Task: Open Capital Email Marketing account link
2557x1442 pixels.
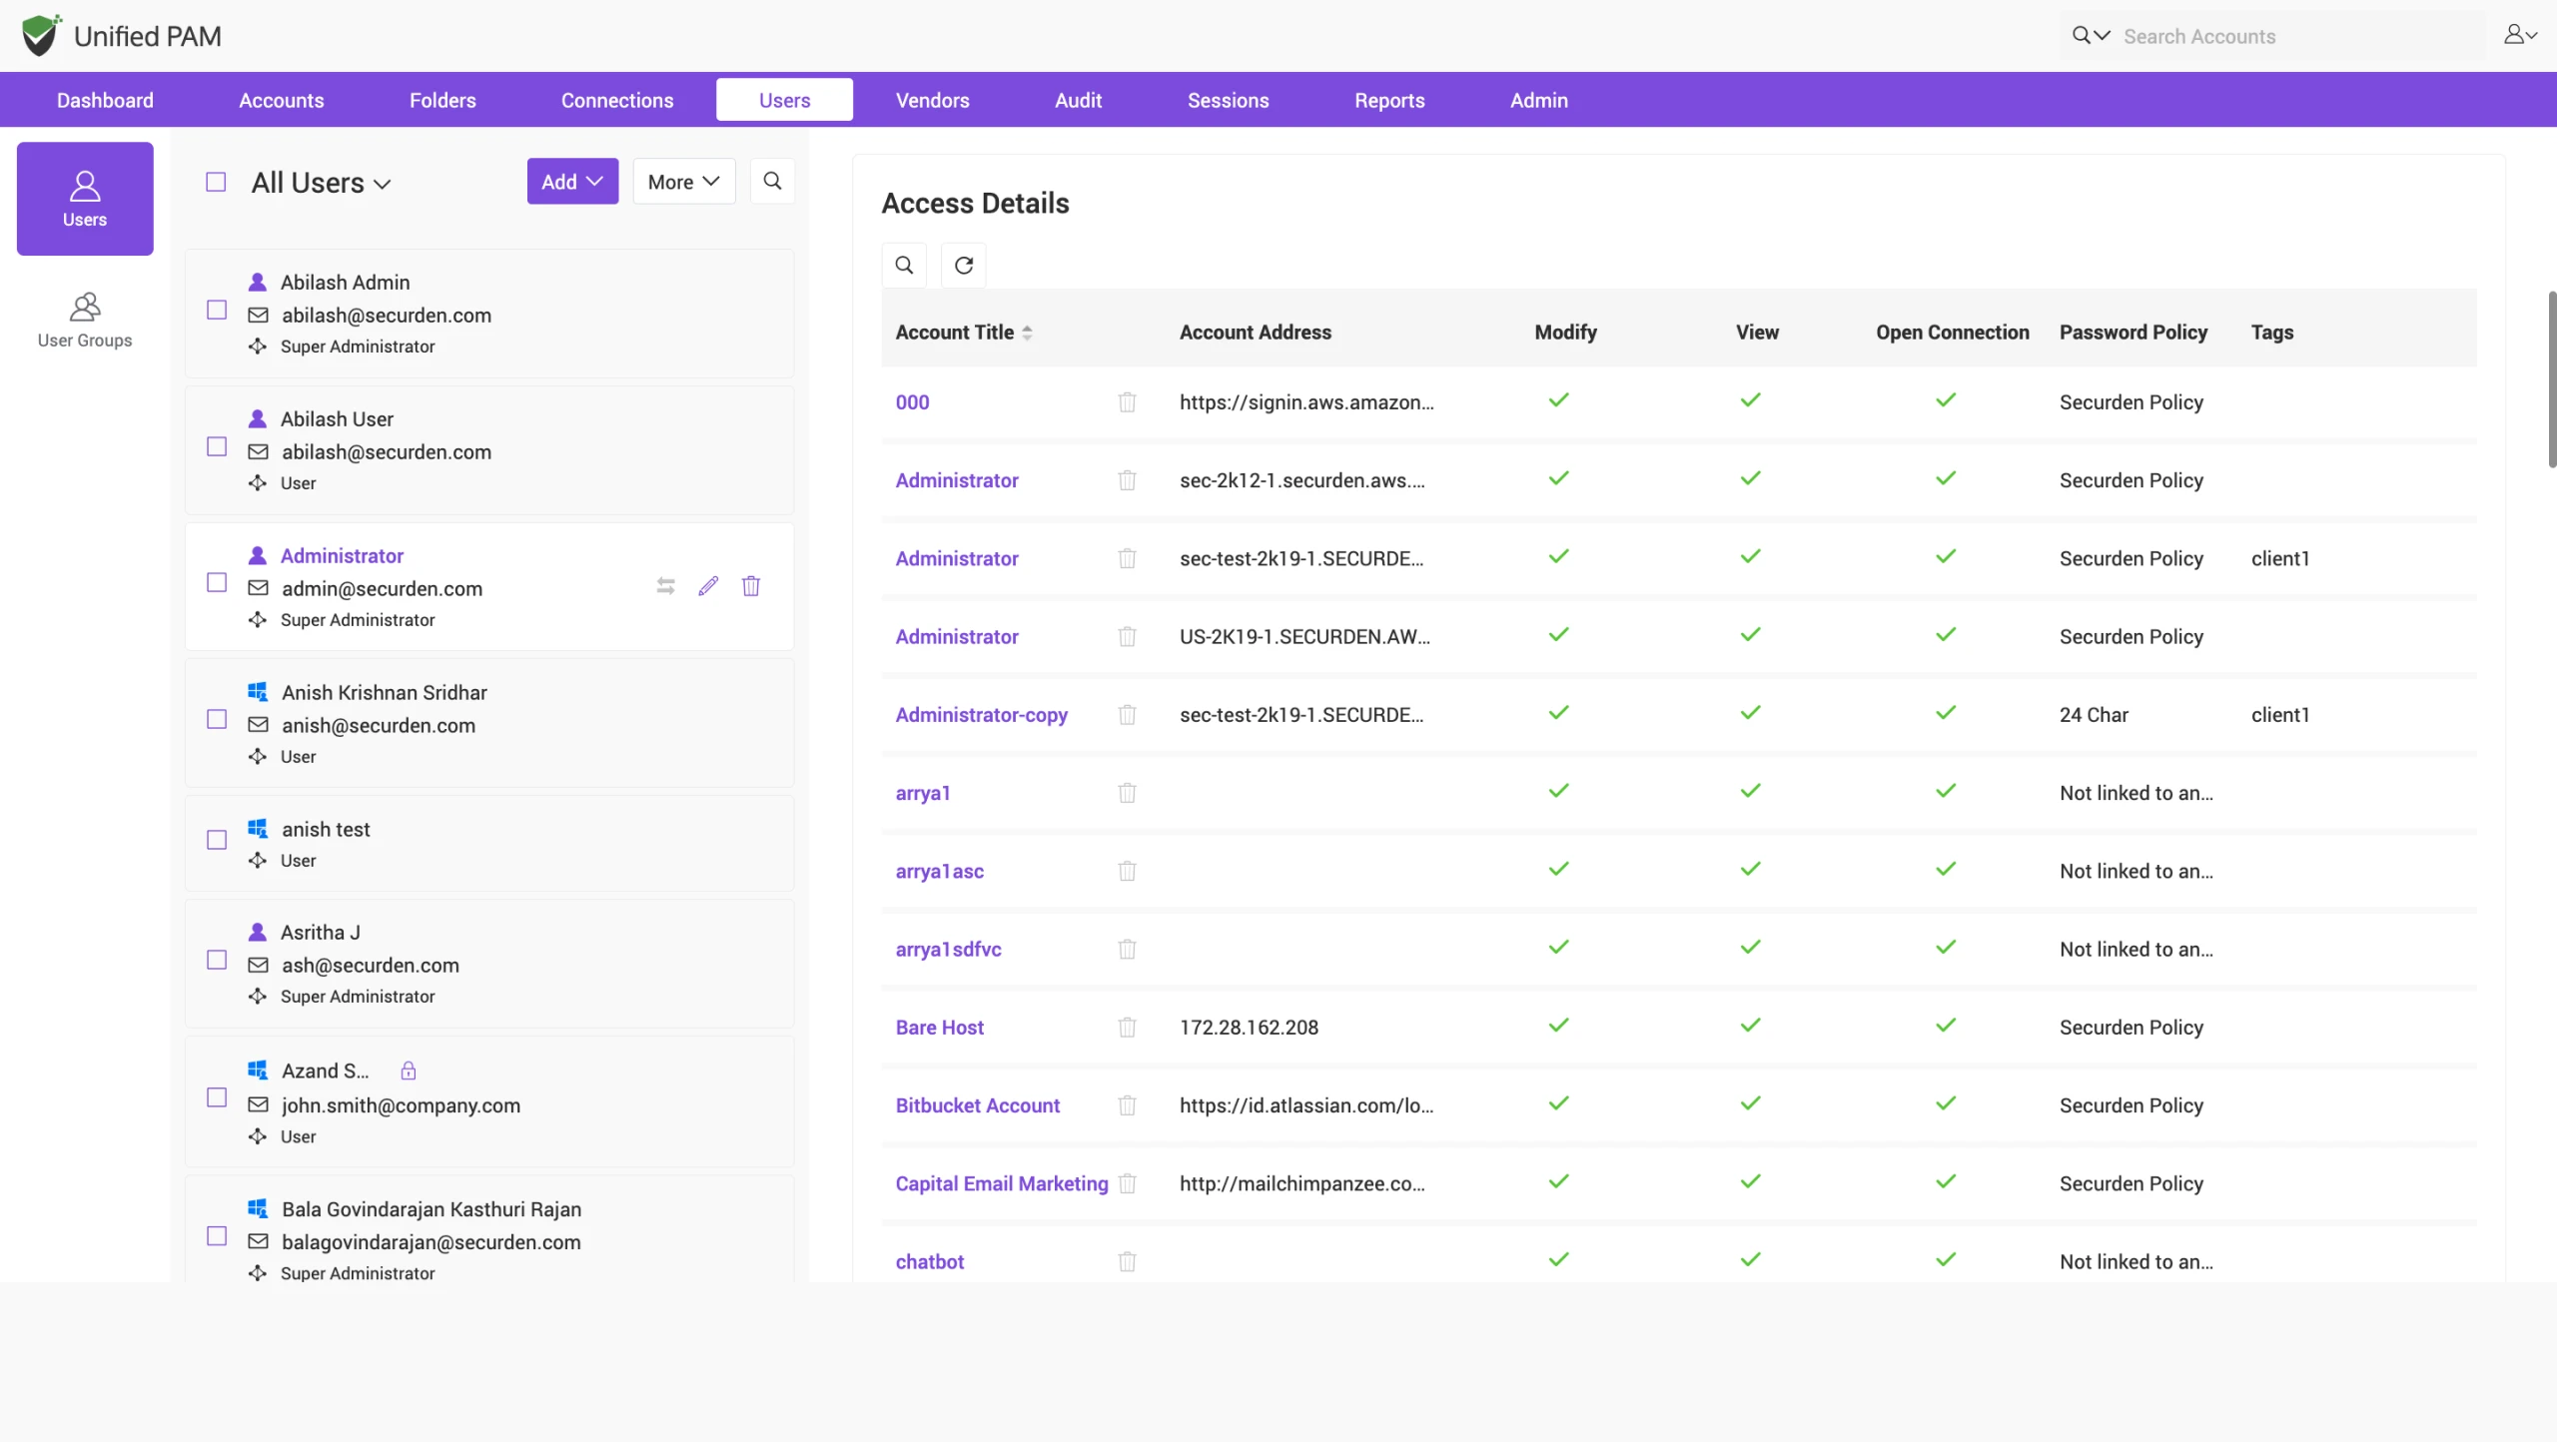Action: point(1002,1183)
